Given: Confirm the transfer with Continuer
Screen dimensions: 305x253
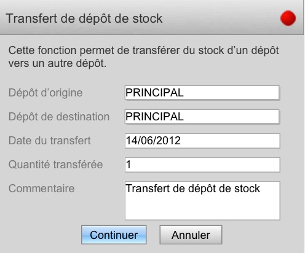Looking at the screenshot, I should pos(114,235).
